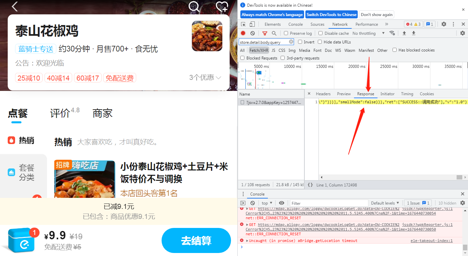Check the 3rd-party requests checkbox
468x256 pixels.
coord(283,58)
